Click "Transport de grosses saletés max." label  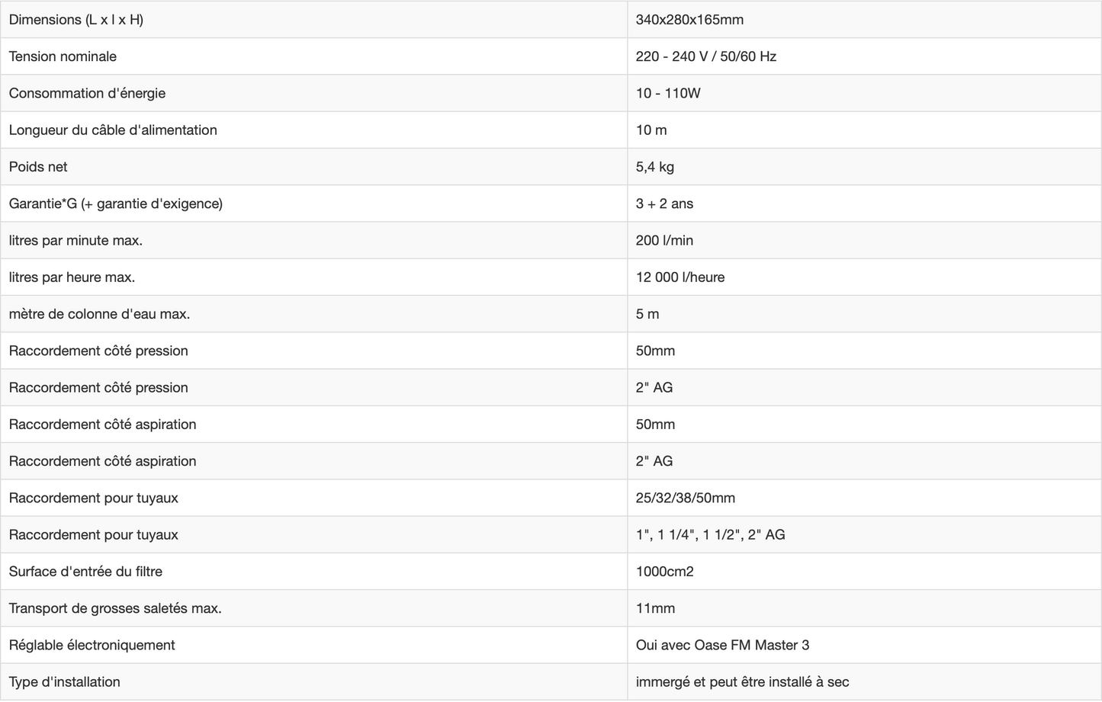(115, 608)
